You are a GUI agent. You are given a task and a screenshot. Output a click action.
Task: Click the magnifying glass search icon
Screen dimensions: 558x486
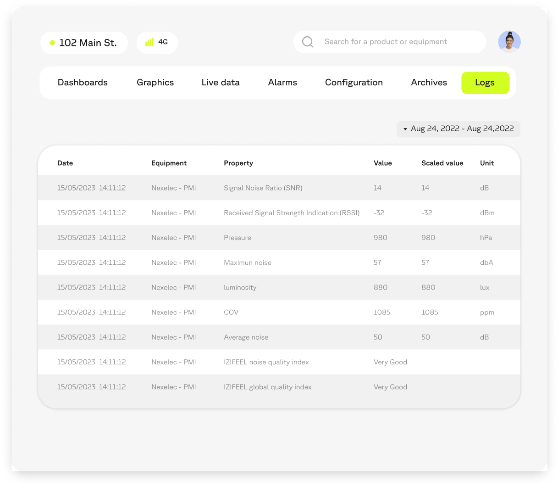[308, 42]
